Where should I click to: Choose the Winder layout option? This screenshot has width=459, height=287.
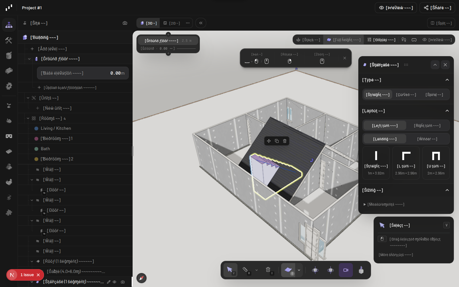[427, 139]
